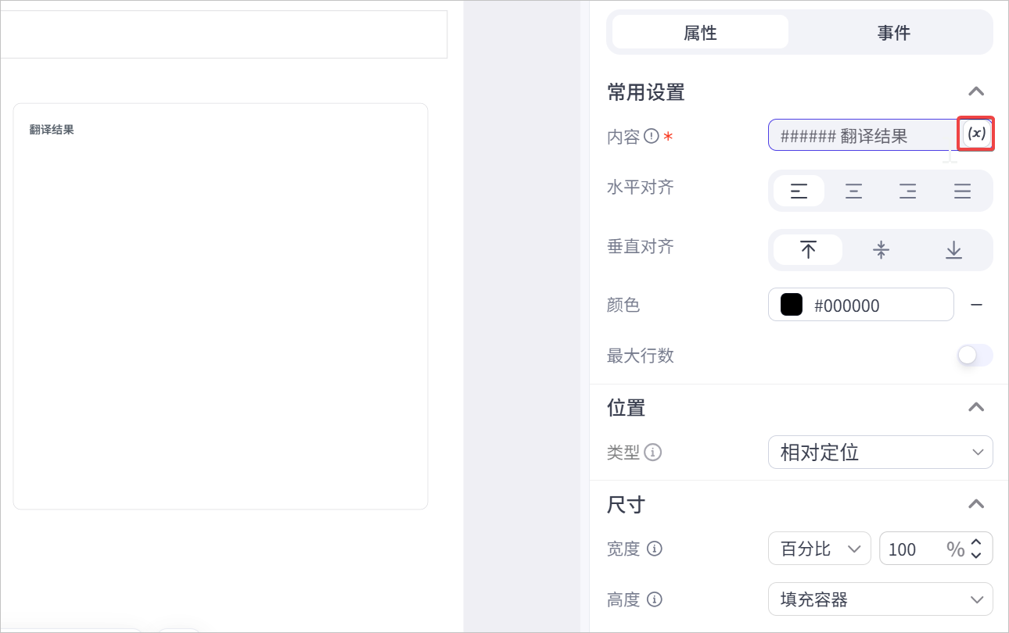Select middle vertical alignment
The height and width of the screenshot is (633, 1009).
[x=881, y=250]
